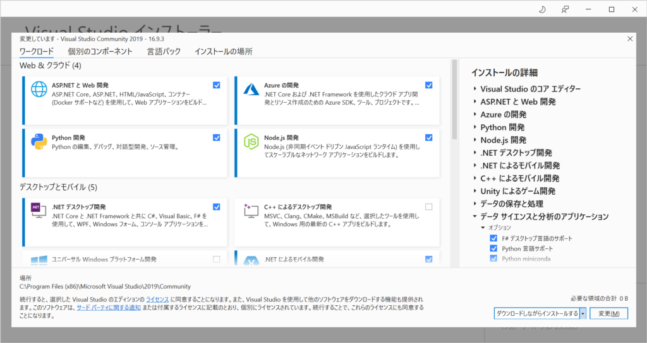Check the ユニバーサル Windows プラットフォーム開発 checkbox
Screen dimensions: 647x343
click(216, 259)
